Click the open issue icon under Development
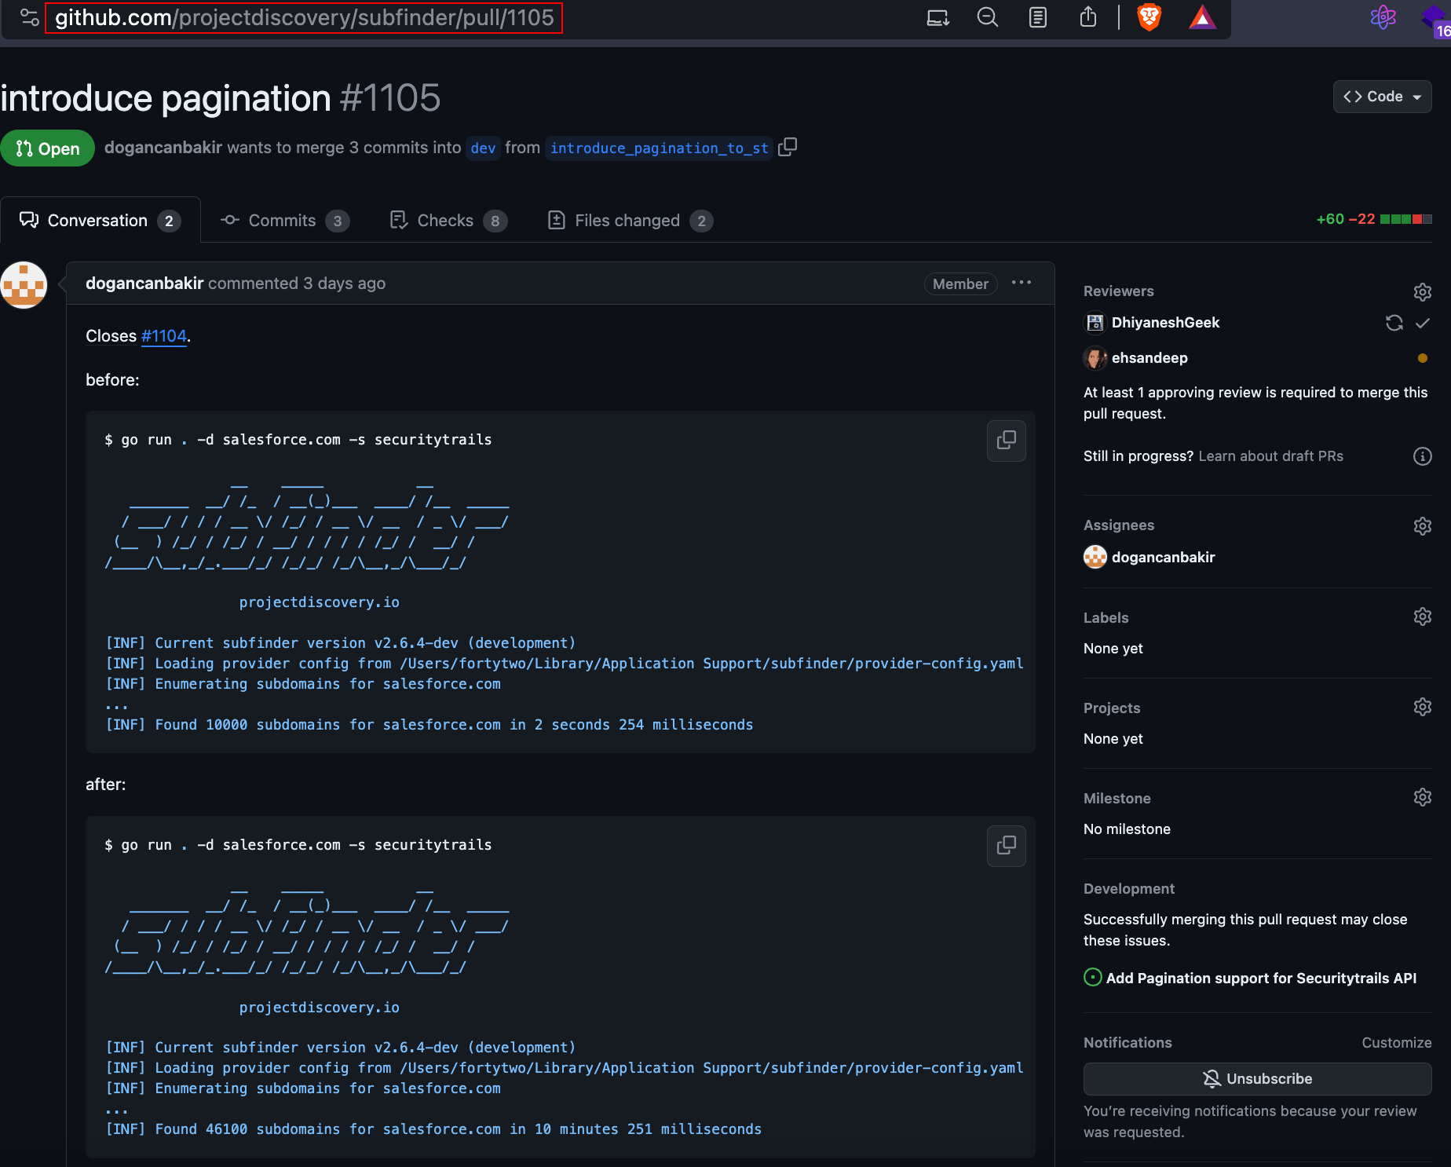This screenshot has height=1167, width=1451. tap(1092, 977)
